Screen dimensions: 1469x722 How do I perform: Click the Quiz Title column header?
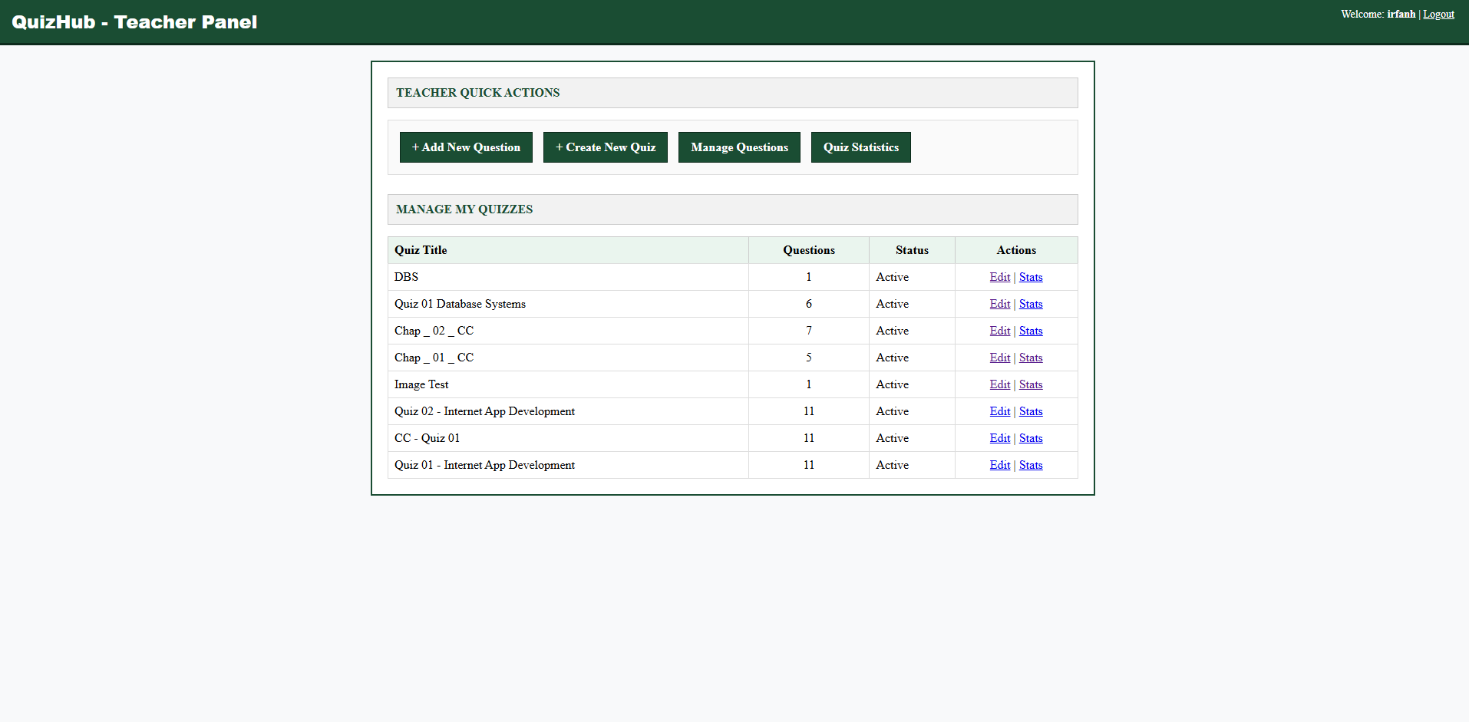[568, 250]
